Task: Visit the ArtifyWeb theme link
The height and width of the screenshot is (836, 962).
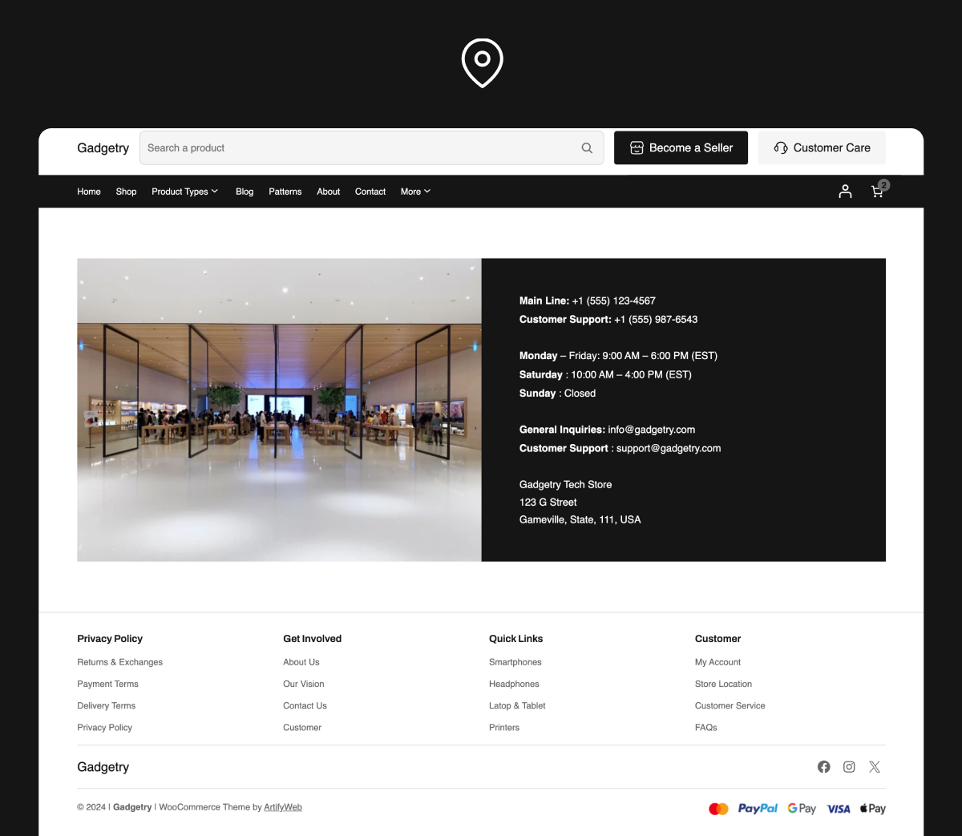Action: [282, 807]
